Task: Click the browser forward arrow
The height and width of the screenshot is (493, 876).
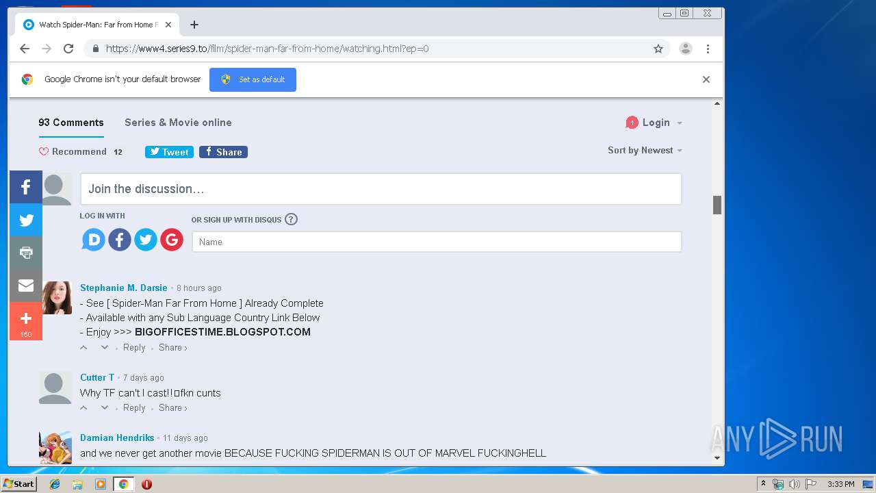Action: (x=47, y=49)
